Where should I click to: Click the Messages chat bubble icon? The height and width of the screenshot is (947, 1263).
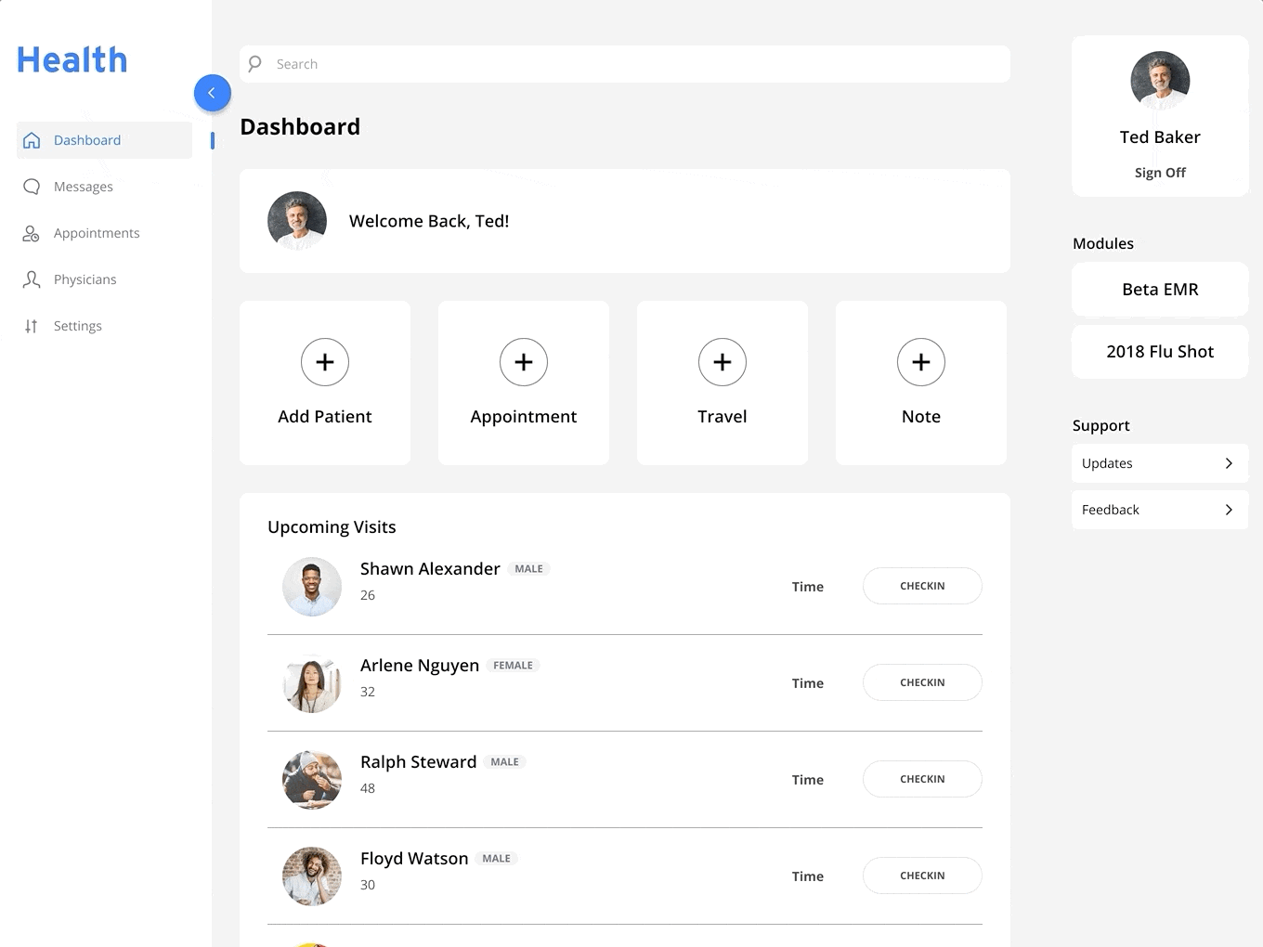pyautogui.click(x=32, y=187)
